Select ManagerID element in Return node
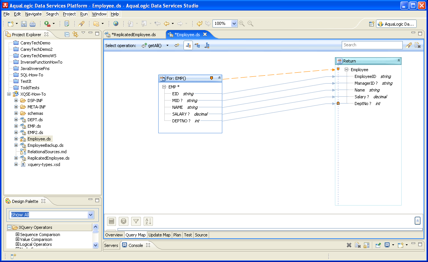This screenshot has width=428, height=262. (x=366, y=83)
